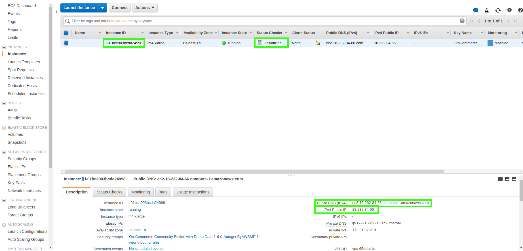Refresh the instance list
Image resolution: width=523 pixels, height=251 pixels.
point(498,10)
